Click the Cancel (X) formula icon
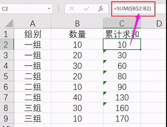167x127 pixels. click(x=72, y=9)
